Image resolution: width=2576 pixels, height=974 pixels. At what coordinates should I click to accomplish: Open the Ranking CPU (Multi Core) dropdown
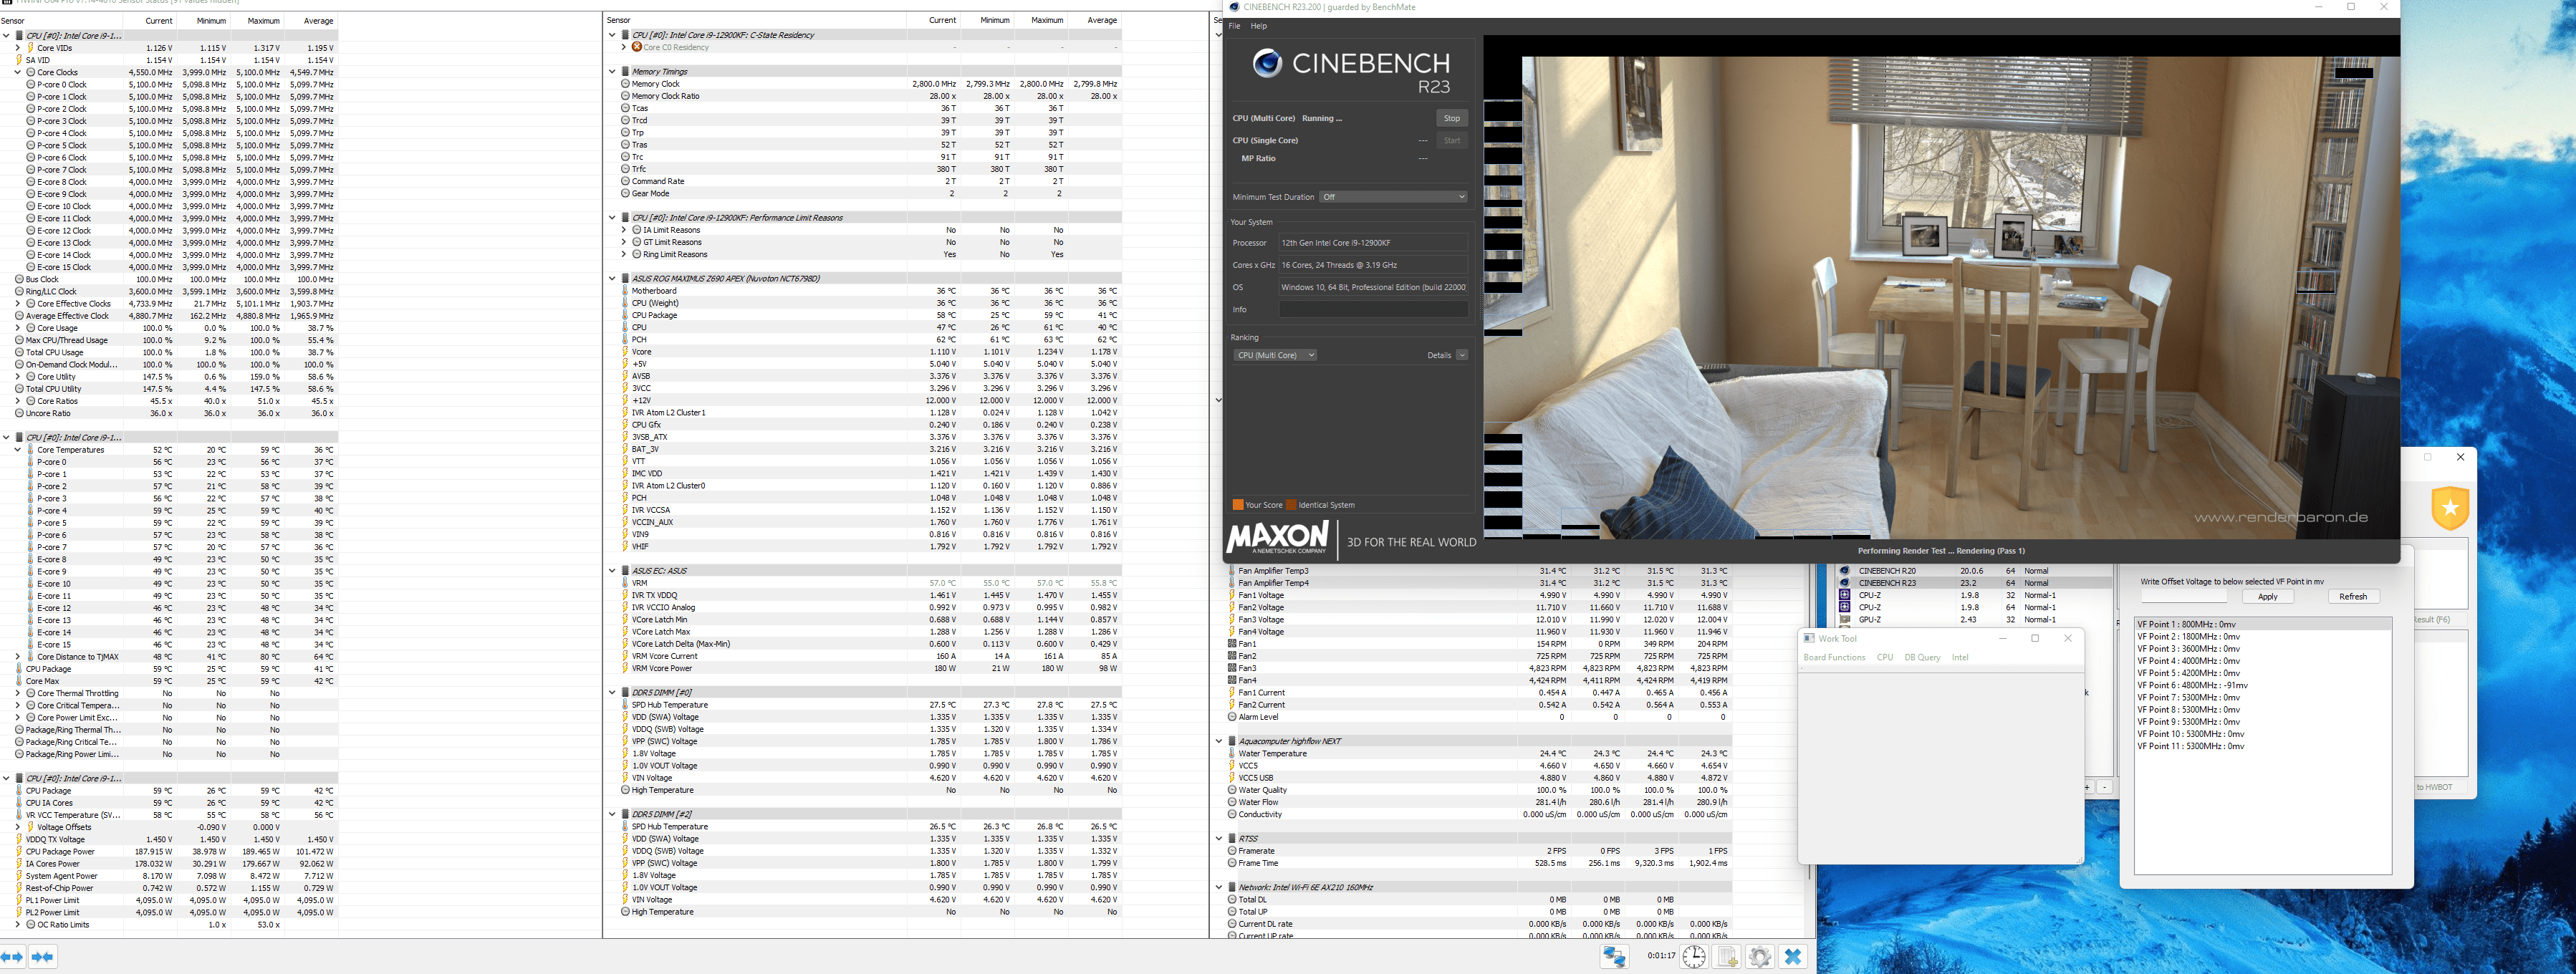coord(1274,355)
